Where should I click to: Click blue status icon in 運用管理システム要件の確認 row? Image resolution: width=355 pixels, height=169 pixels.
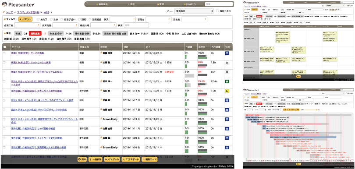(x=227, y=148)
